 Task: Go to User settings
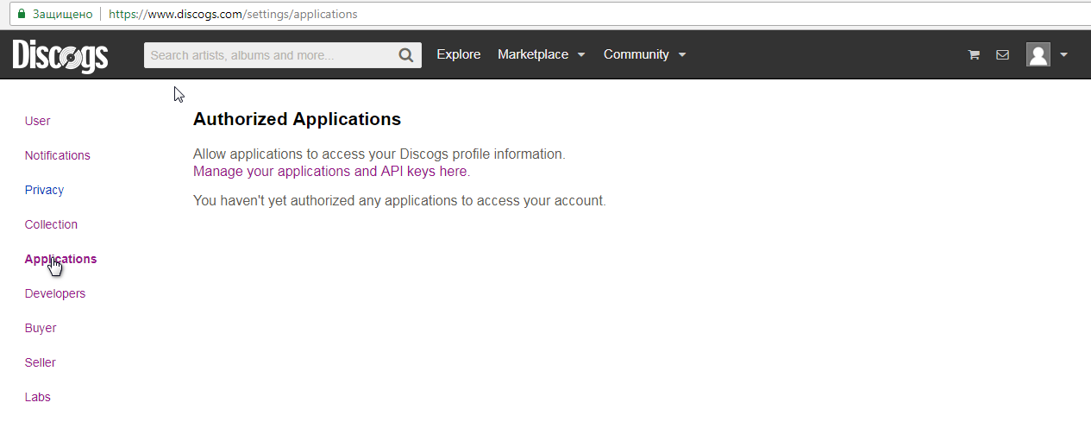pos(37,121)
